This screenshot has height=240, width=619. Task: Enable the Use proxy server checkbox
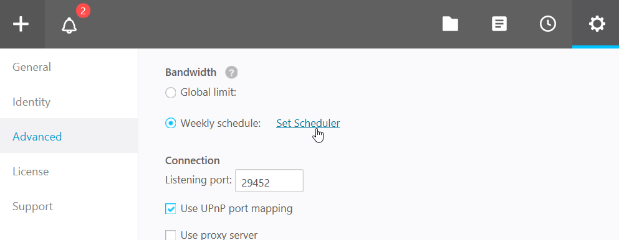click(171, 235)
